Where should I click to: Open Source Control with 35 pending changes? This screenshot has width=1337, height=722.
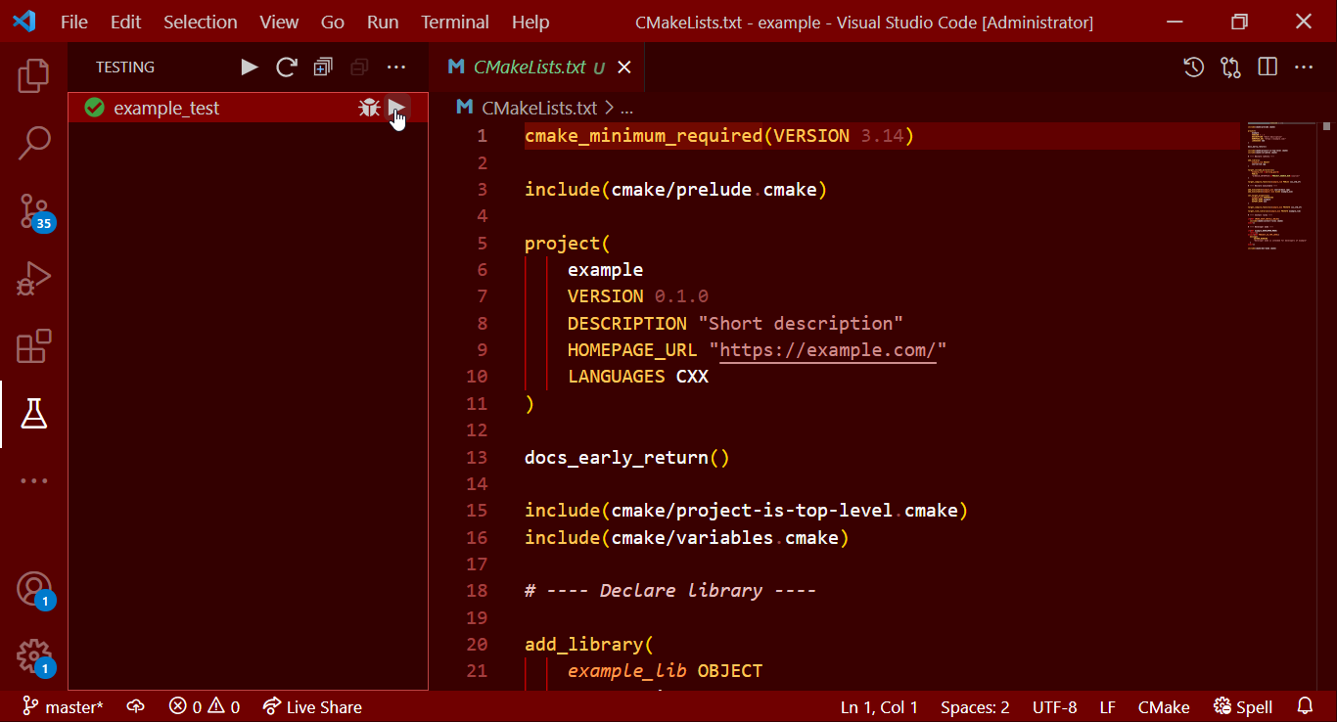tap(34, 208)
